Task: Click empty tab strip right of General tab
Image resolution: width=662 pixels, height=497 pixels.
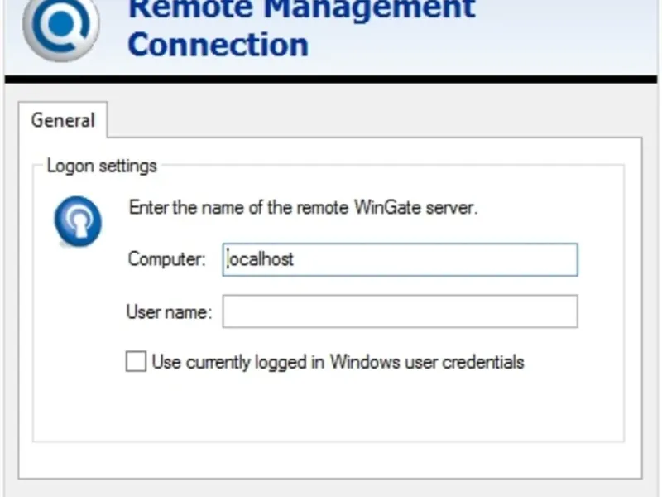Action: [372, 120]
